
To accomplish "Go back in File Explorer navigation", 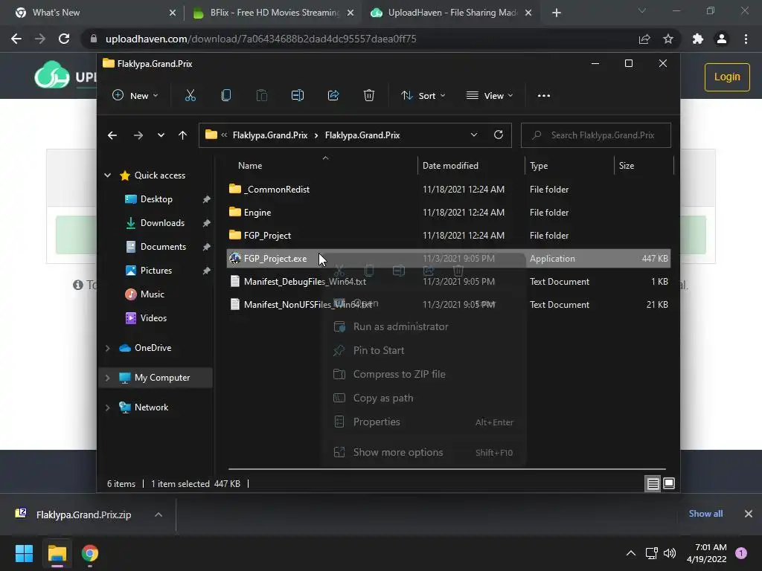I will [x=112, y=135].
